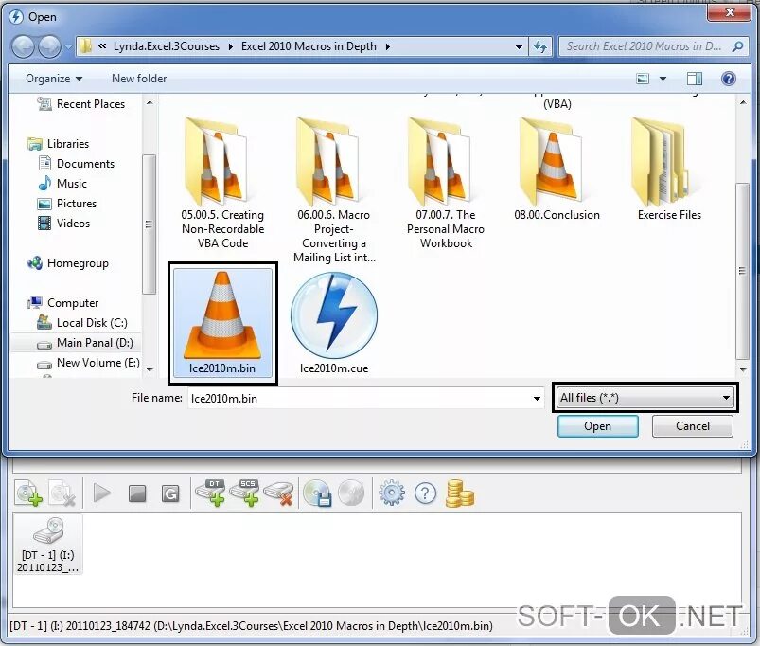Click the gold coins license icon
Image resolution: width=760 pixels, height=646 pixels.
[x=459, y=493]
